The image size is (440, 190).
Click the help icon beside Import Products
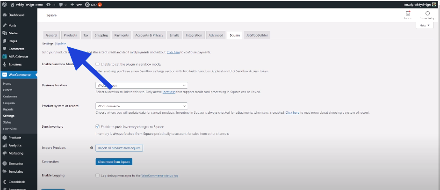(92, 148)
